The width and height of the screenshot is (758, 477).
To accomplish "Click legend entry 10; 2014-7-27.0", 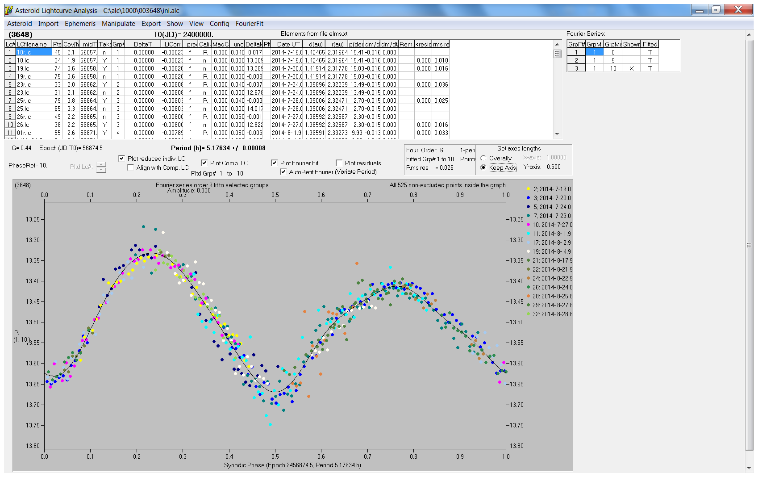I will coord(549,225).
